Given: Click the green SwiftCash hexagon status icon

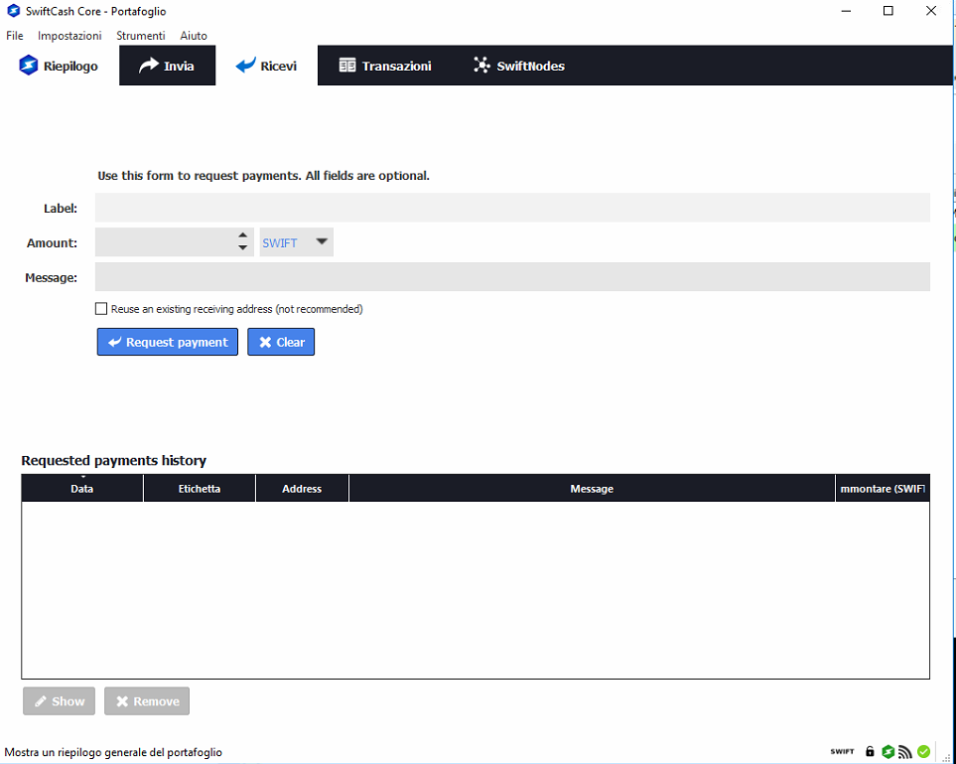Looking at the screenshot, I should (888, 751).
